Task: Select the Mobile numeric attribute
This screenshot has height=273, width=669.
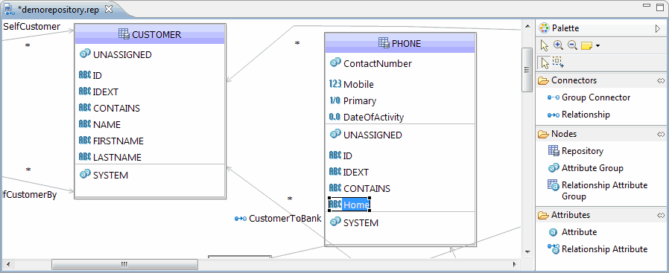Action: click(351, 84)
